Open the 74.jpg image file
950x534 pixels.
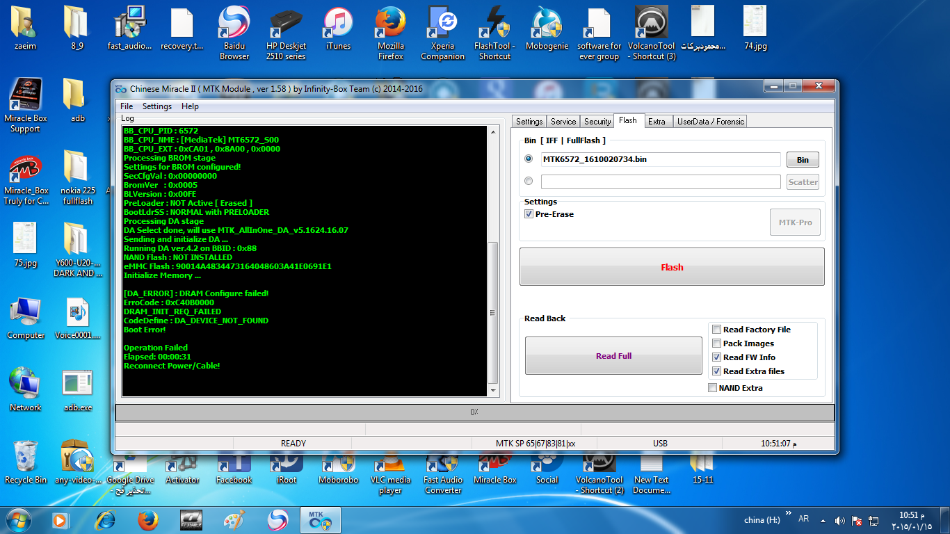[755, 29]
